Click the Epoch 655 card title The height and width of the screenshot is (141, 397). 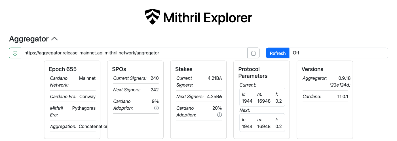[63, 69]
